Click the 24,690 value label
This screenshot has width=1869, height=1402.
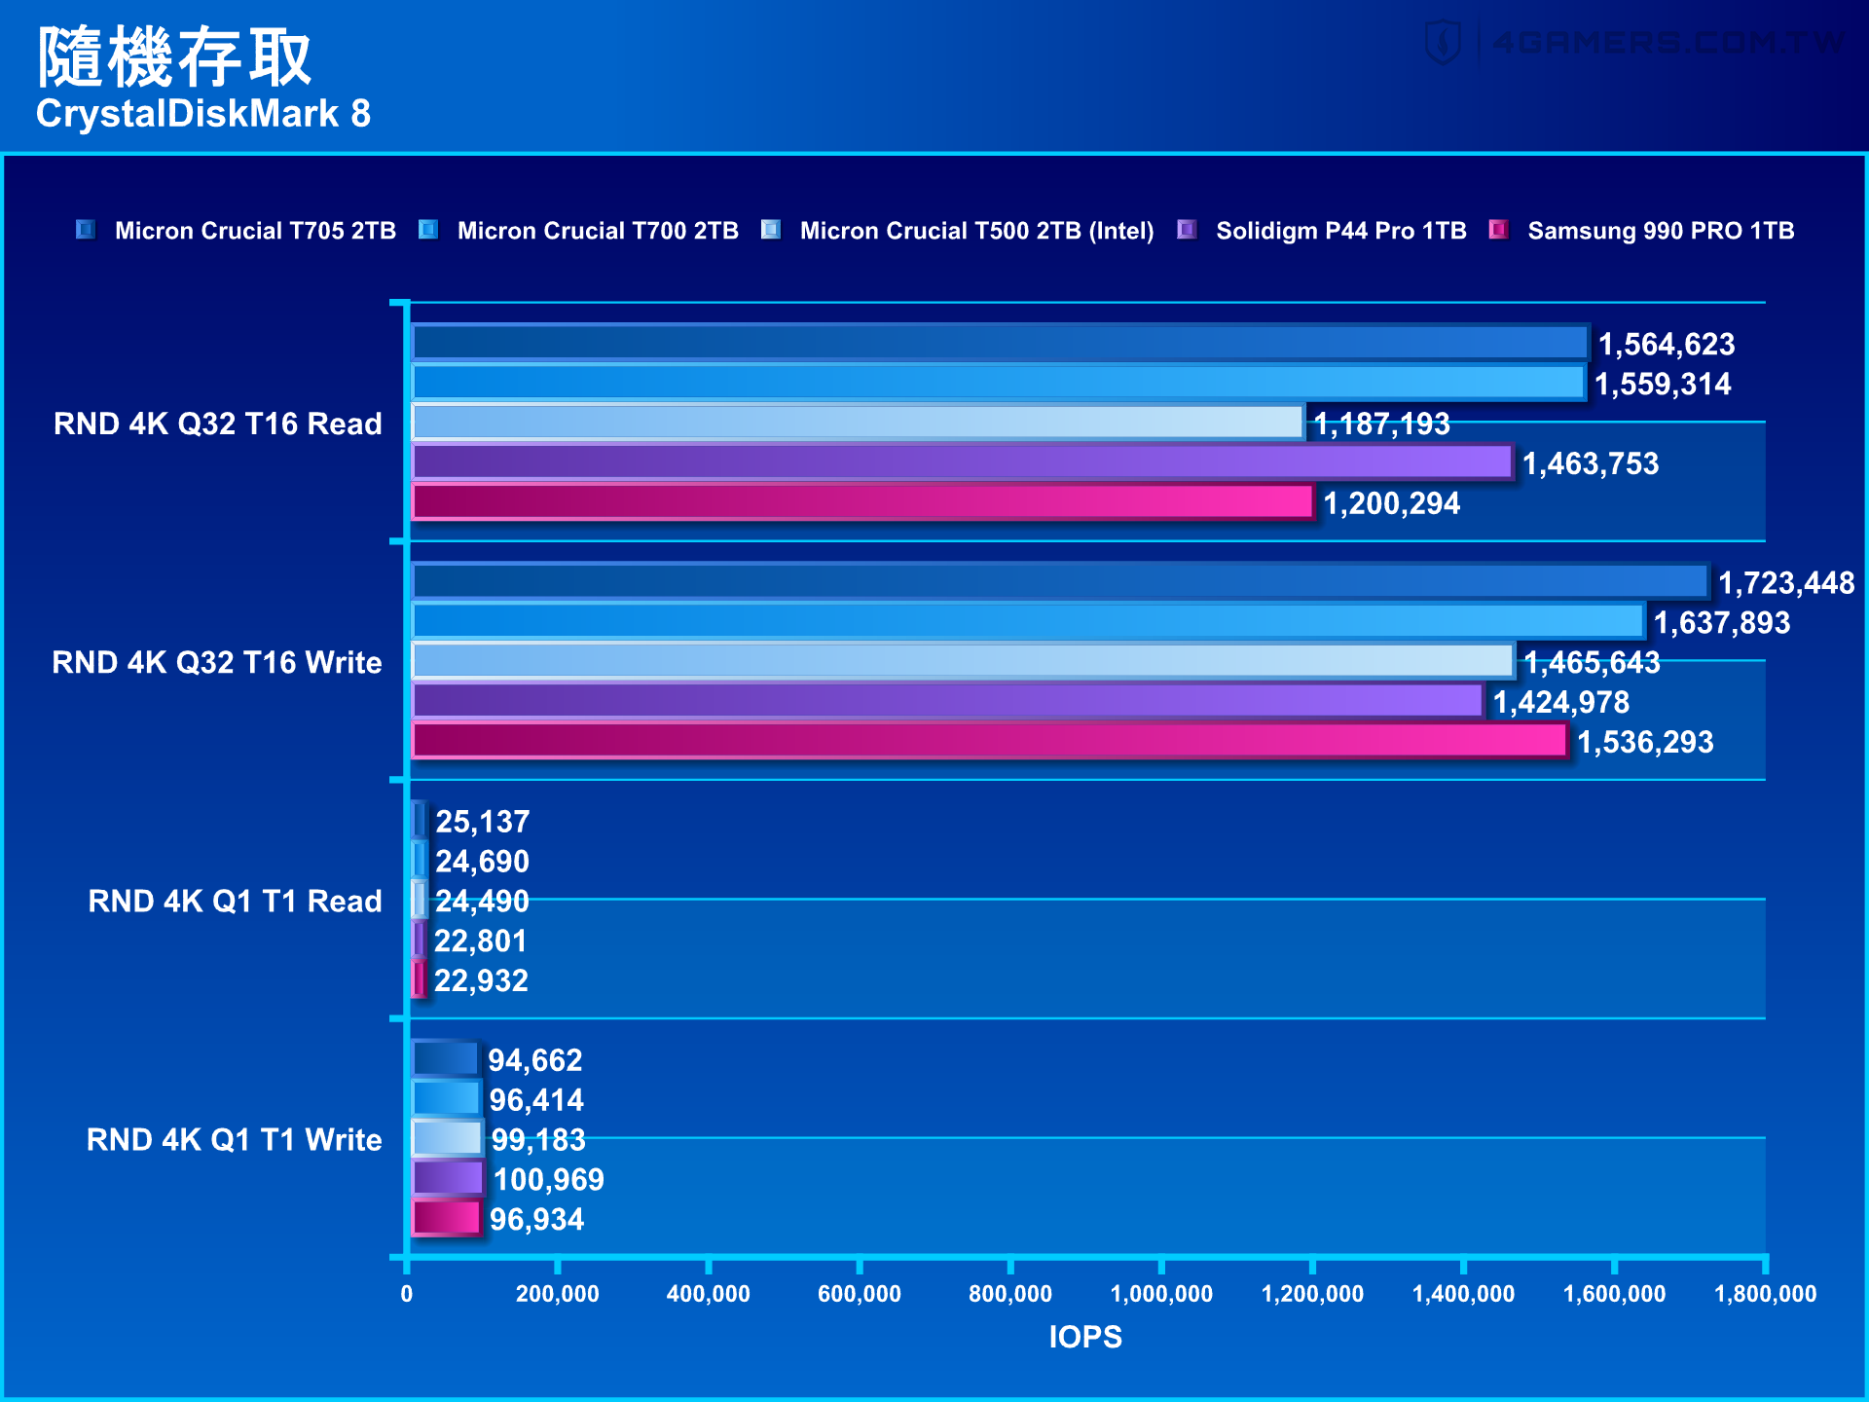(x=482, y=862)
